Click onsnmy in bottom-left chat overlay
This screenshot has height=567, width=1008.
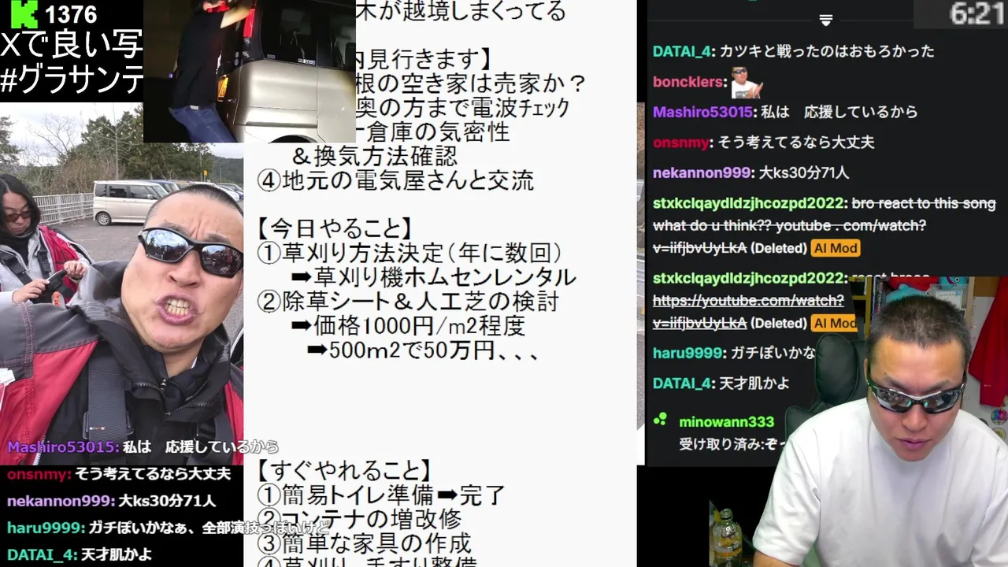point(39,474)
